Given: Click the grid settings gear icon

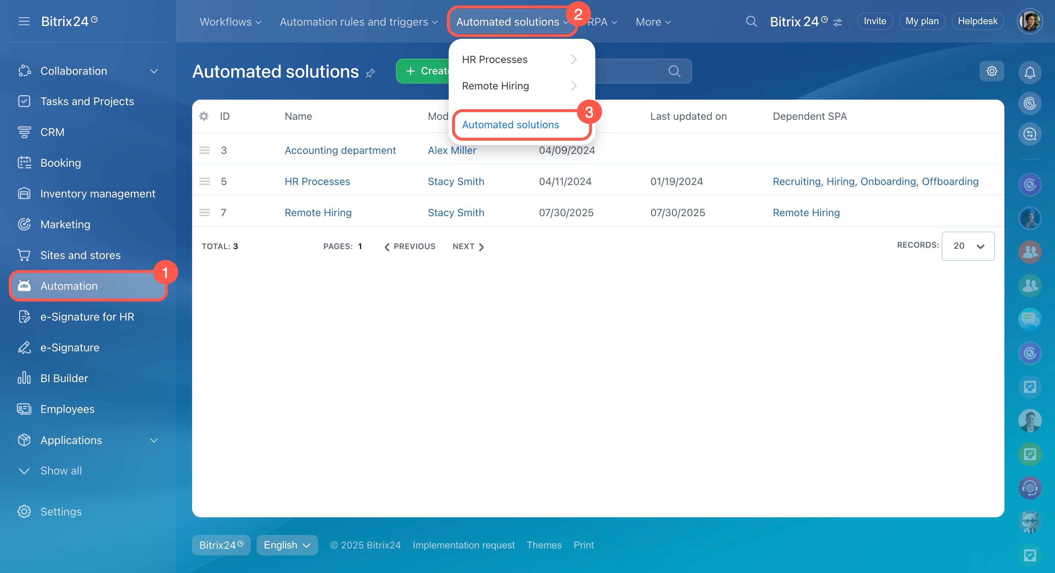Looking at the screenshot, I should (992, 71).
